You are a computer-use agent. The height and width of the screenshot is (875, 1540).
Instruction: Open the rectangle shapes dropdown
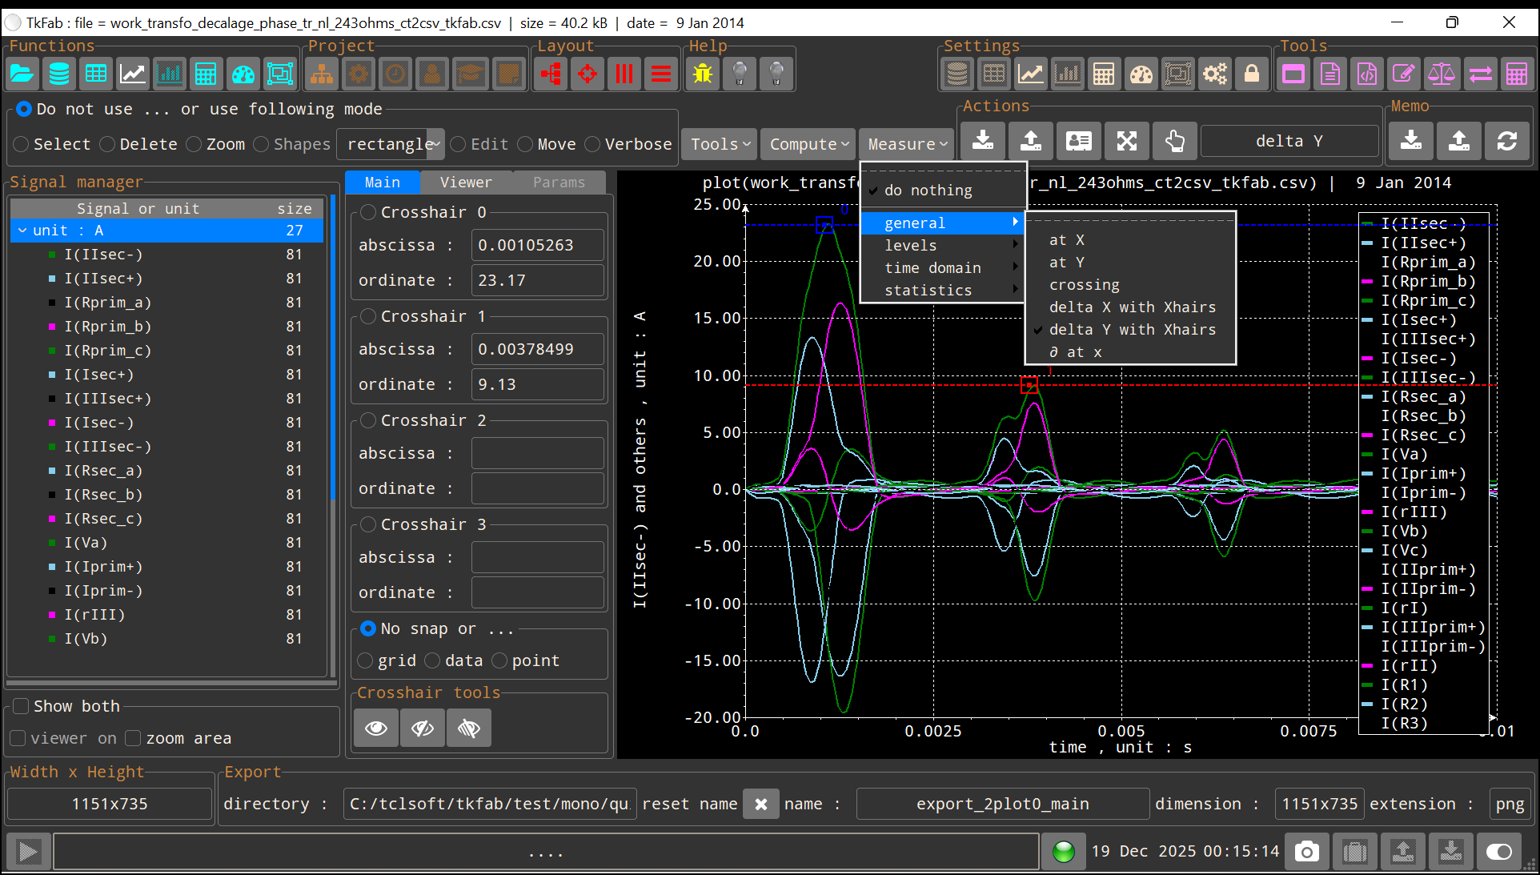click(436, 144)
